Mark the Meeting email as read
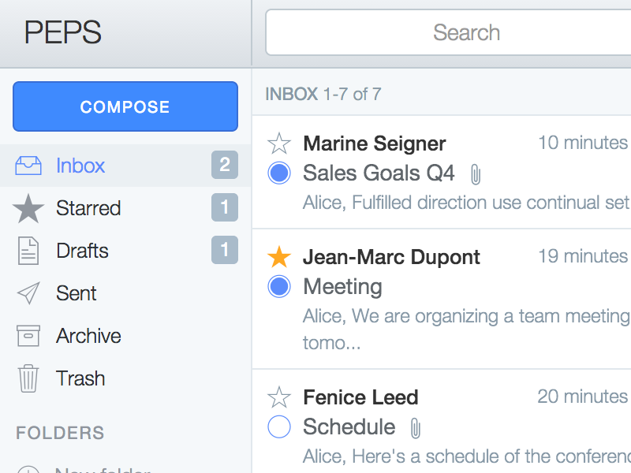 click(279, 286)
